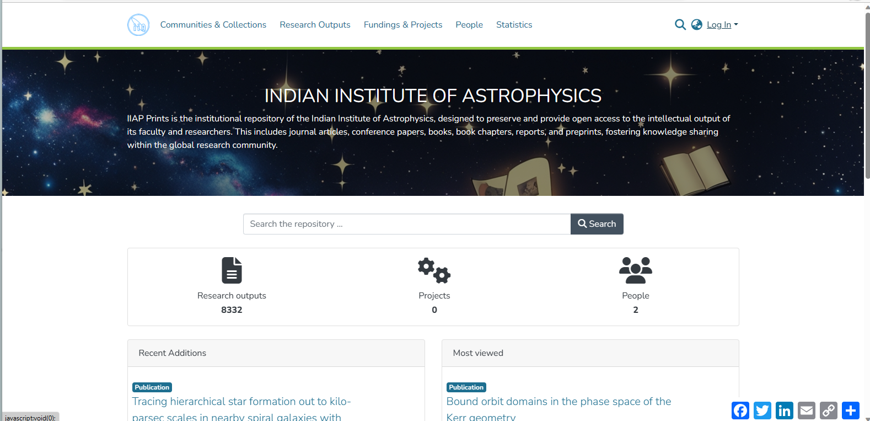Click the People group icon
Viewport: 870px width, 421px height.
636,270
